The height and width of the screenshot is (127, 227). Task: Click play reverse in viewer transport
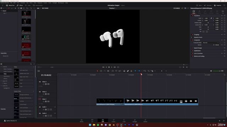[106, 67]
